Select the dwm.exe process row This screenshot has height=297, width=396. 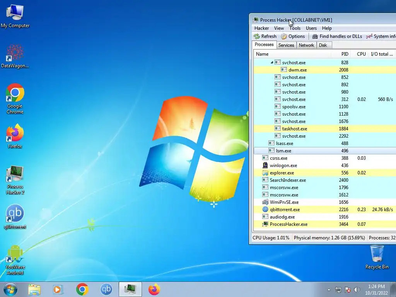(325, 70)
